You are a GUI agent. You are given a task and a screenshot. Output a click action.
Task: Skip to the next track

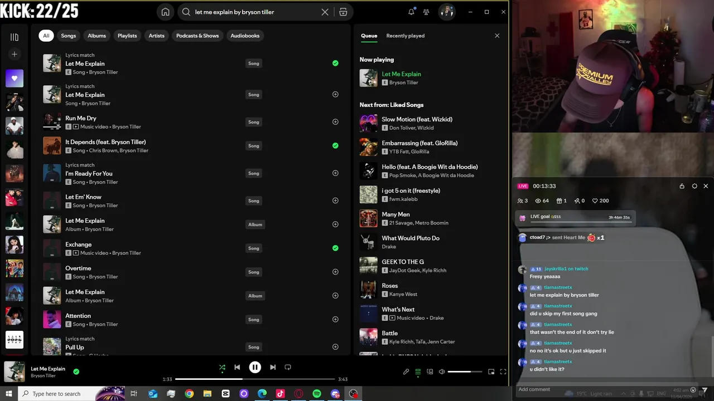pos(273,367)
